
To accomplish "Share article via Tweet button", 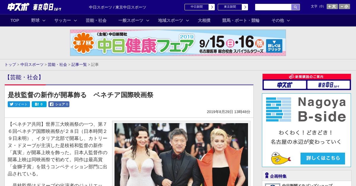I will coord(19,104).
